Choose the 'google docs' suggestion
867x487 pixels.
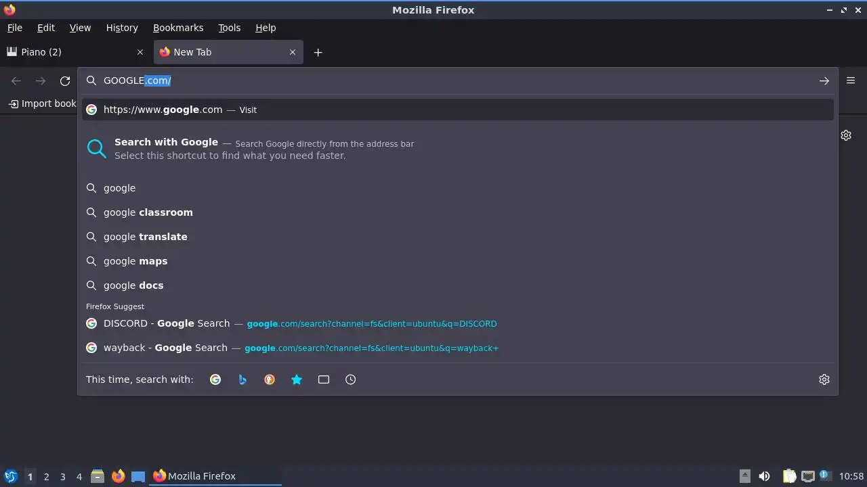coord(458,285)
